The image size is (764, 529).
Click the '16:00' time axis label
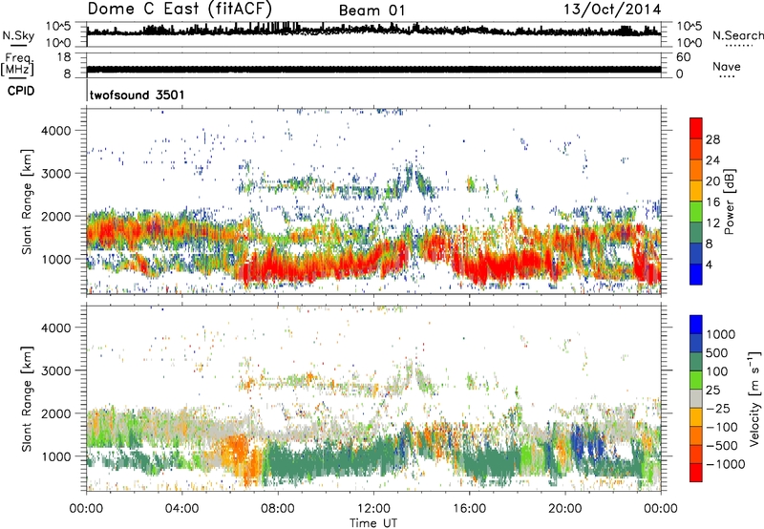(469, 509)
